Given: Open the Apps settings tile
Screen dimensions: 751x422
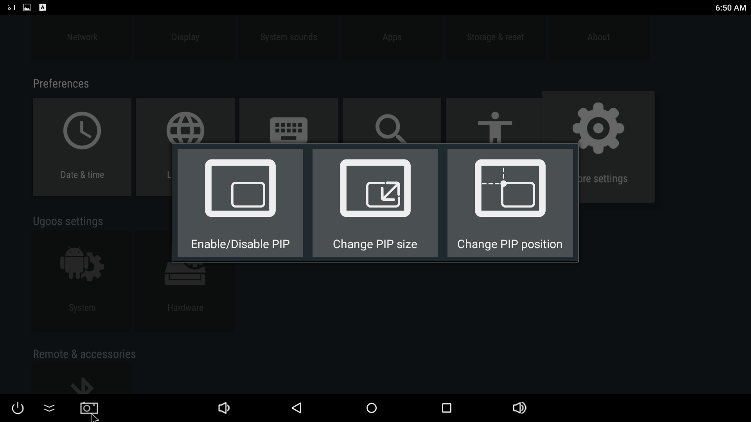Looking at the screenshot, I should (x=392, y=38).
